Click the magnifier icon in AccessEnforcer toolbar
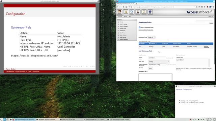Viewport: 216px width, 121px height. tap(132, 12)
